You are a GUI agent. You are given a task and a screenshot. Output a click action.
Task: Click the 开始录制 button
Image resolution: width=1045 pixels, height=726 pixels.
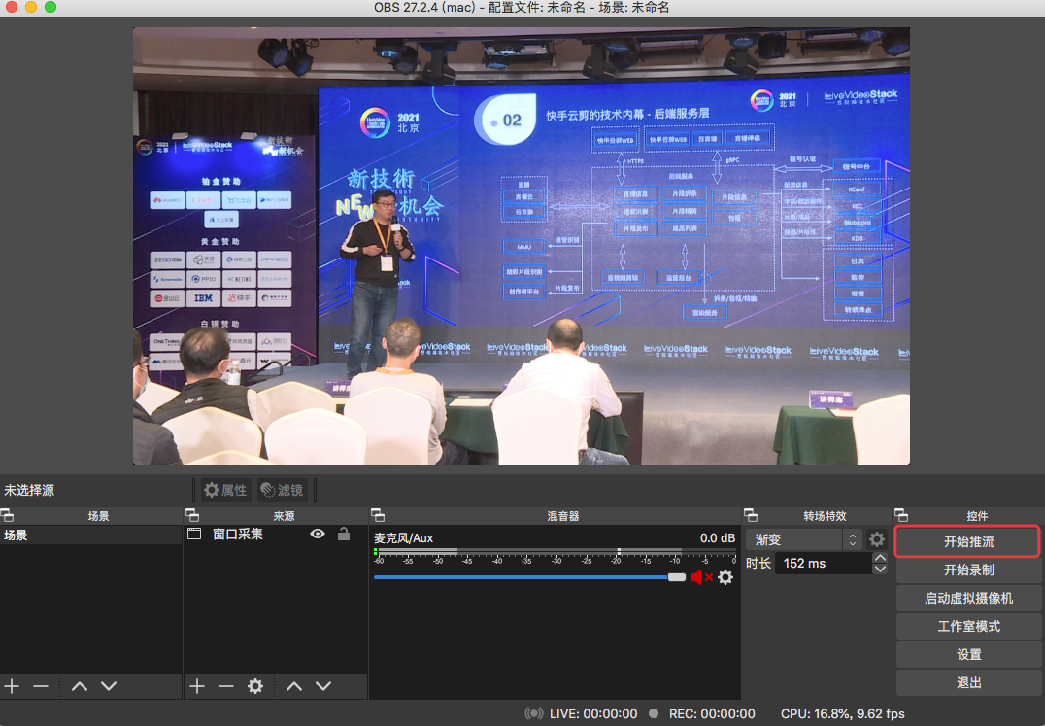(x=968, y=570)
